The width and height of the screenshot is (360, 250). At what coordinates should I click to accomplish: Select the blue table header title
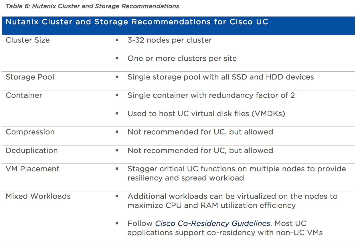137,22
